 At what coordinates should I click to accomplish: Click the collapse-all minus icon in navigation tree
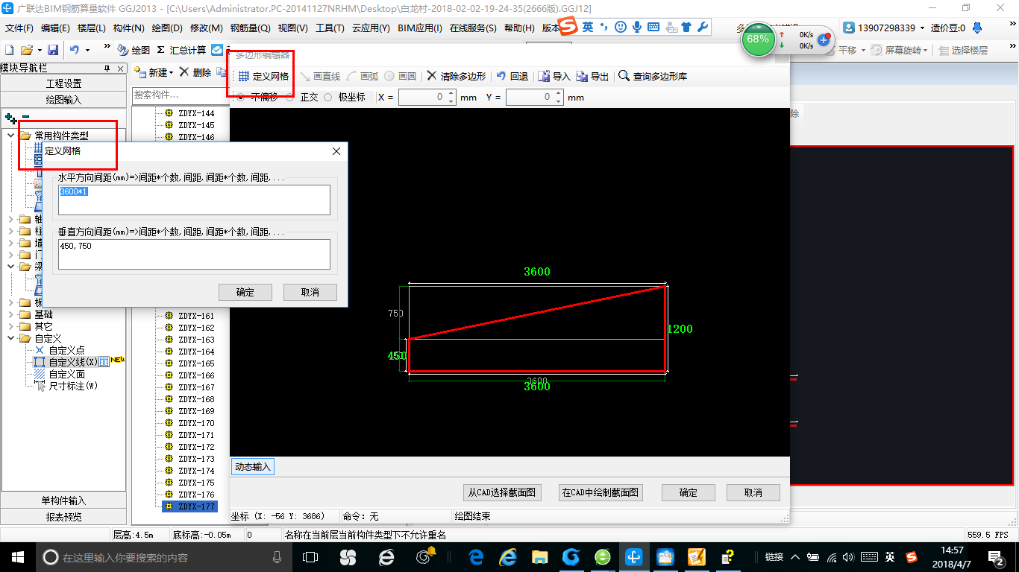25,117
